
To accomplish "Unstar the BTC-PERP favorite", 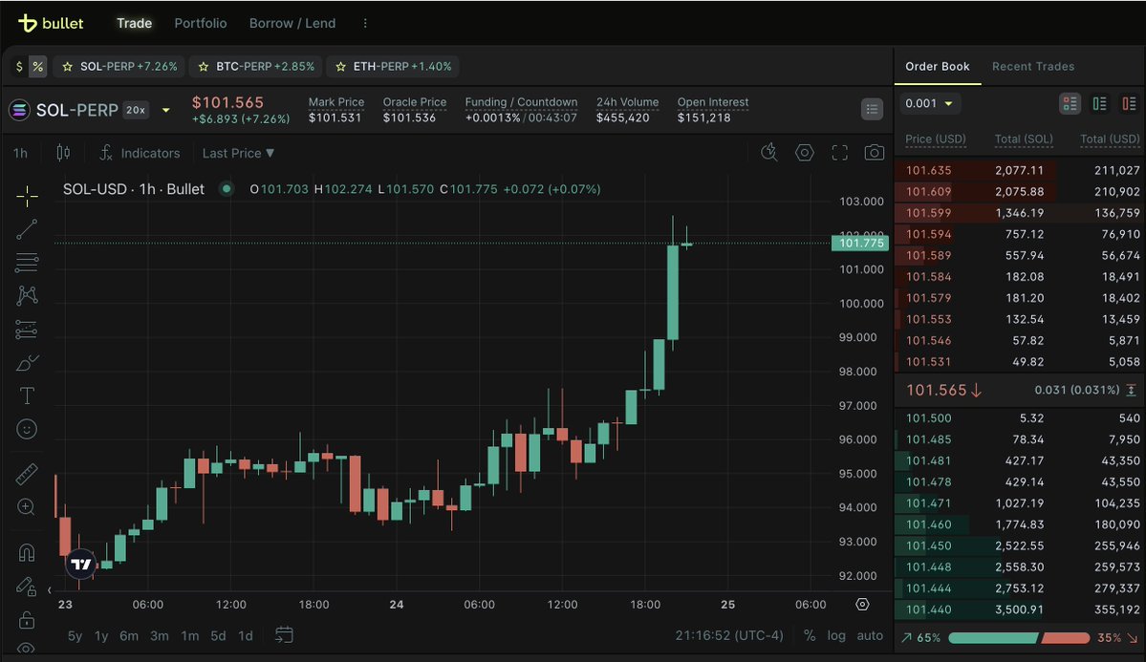I will click(x=204, y=67).
